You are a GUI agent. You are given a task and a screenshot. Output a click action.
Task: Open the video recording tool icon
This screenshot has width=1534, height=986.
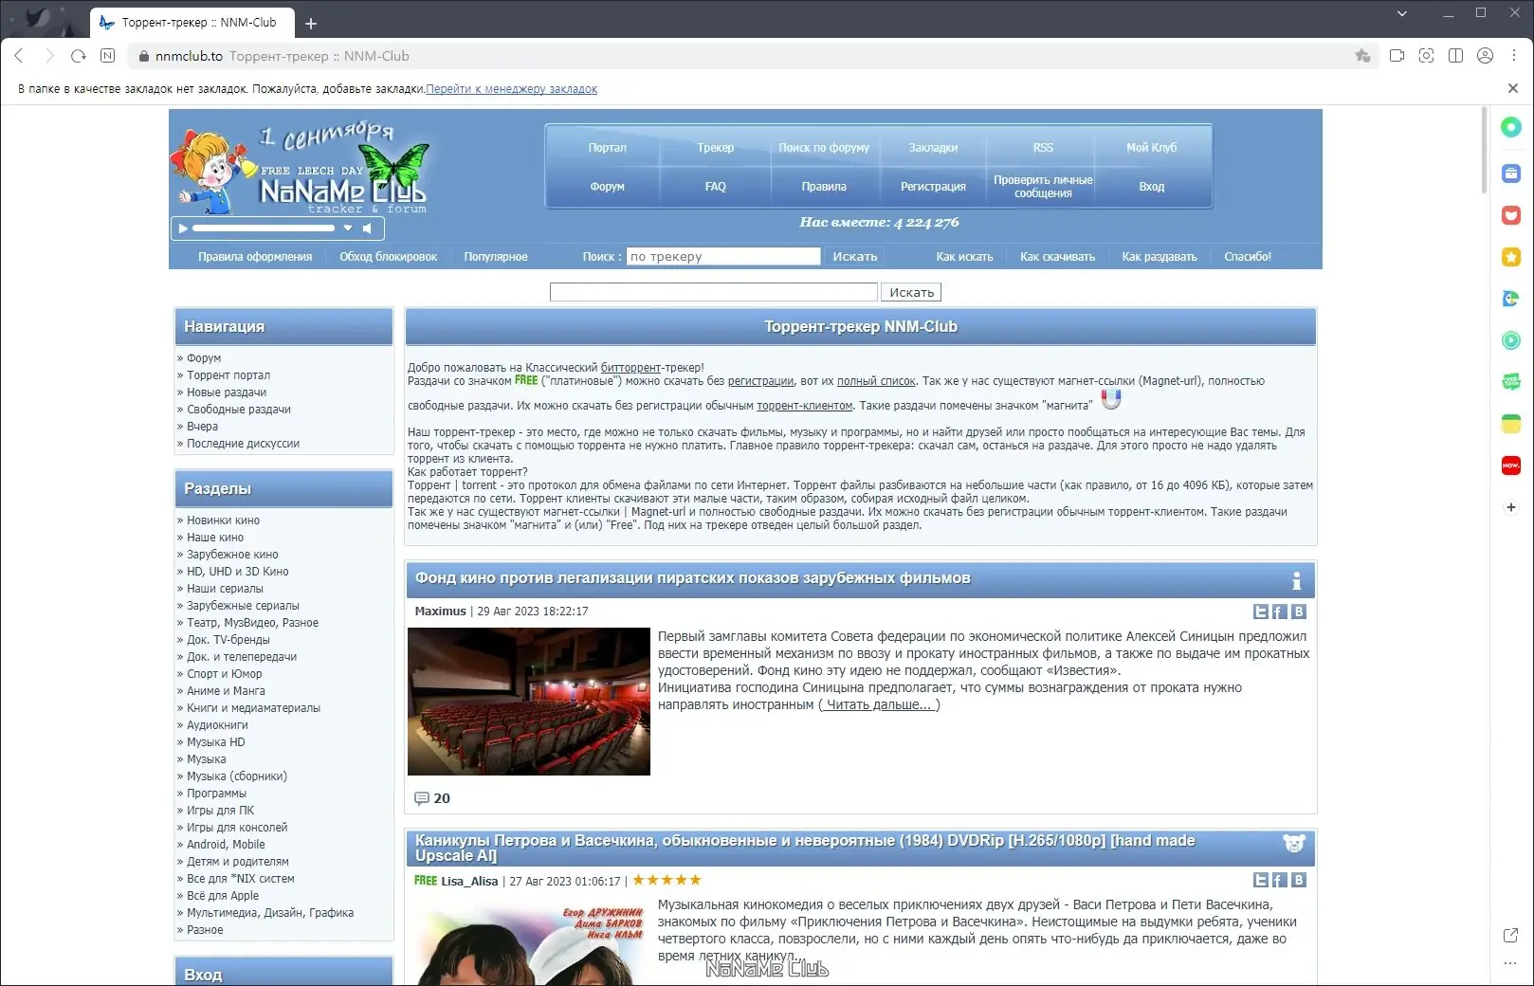point(1397,56)
